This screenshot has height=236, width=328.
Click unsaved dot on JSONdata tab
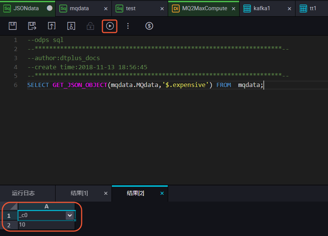(x=50, y=8)
